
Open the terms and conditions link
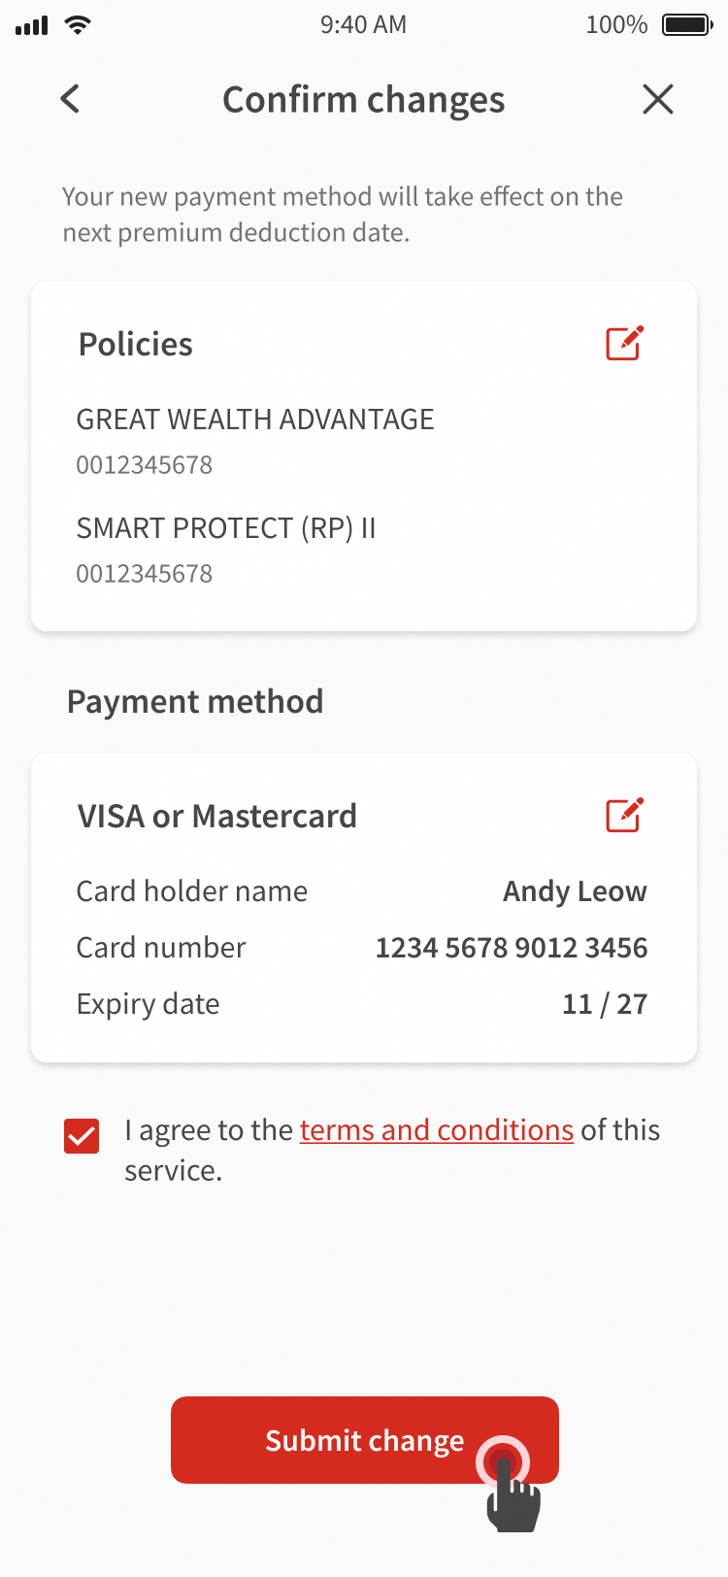click(x=436, y=1130)
